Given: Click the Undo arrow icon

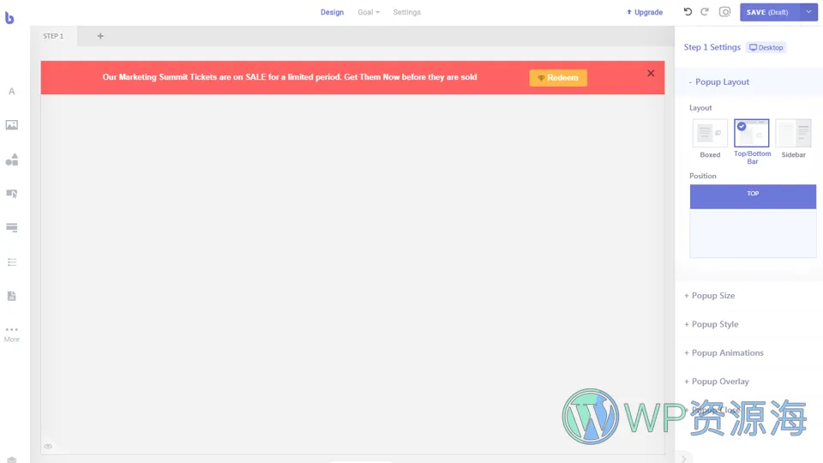Looking at the screenshot, I should pos(688,12).
